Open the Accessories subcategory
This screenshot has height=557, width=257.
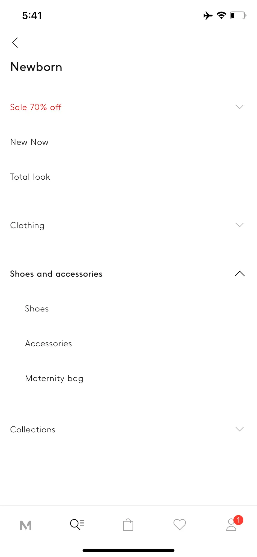(x=48, y=343)
